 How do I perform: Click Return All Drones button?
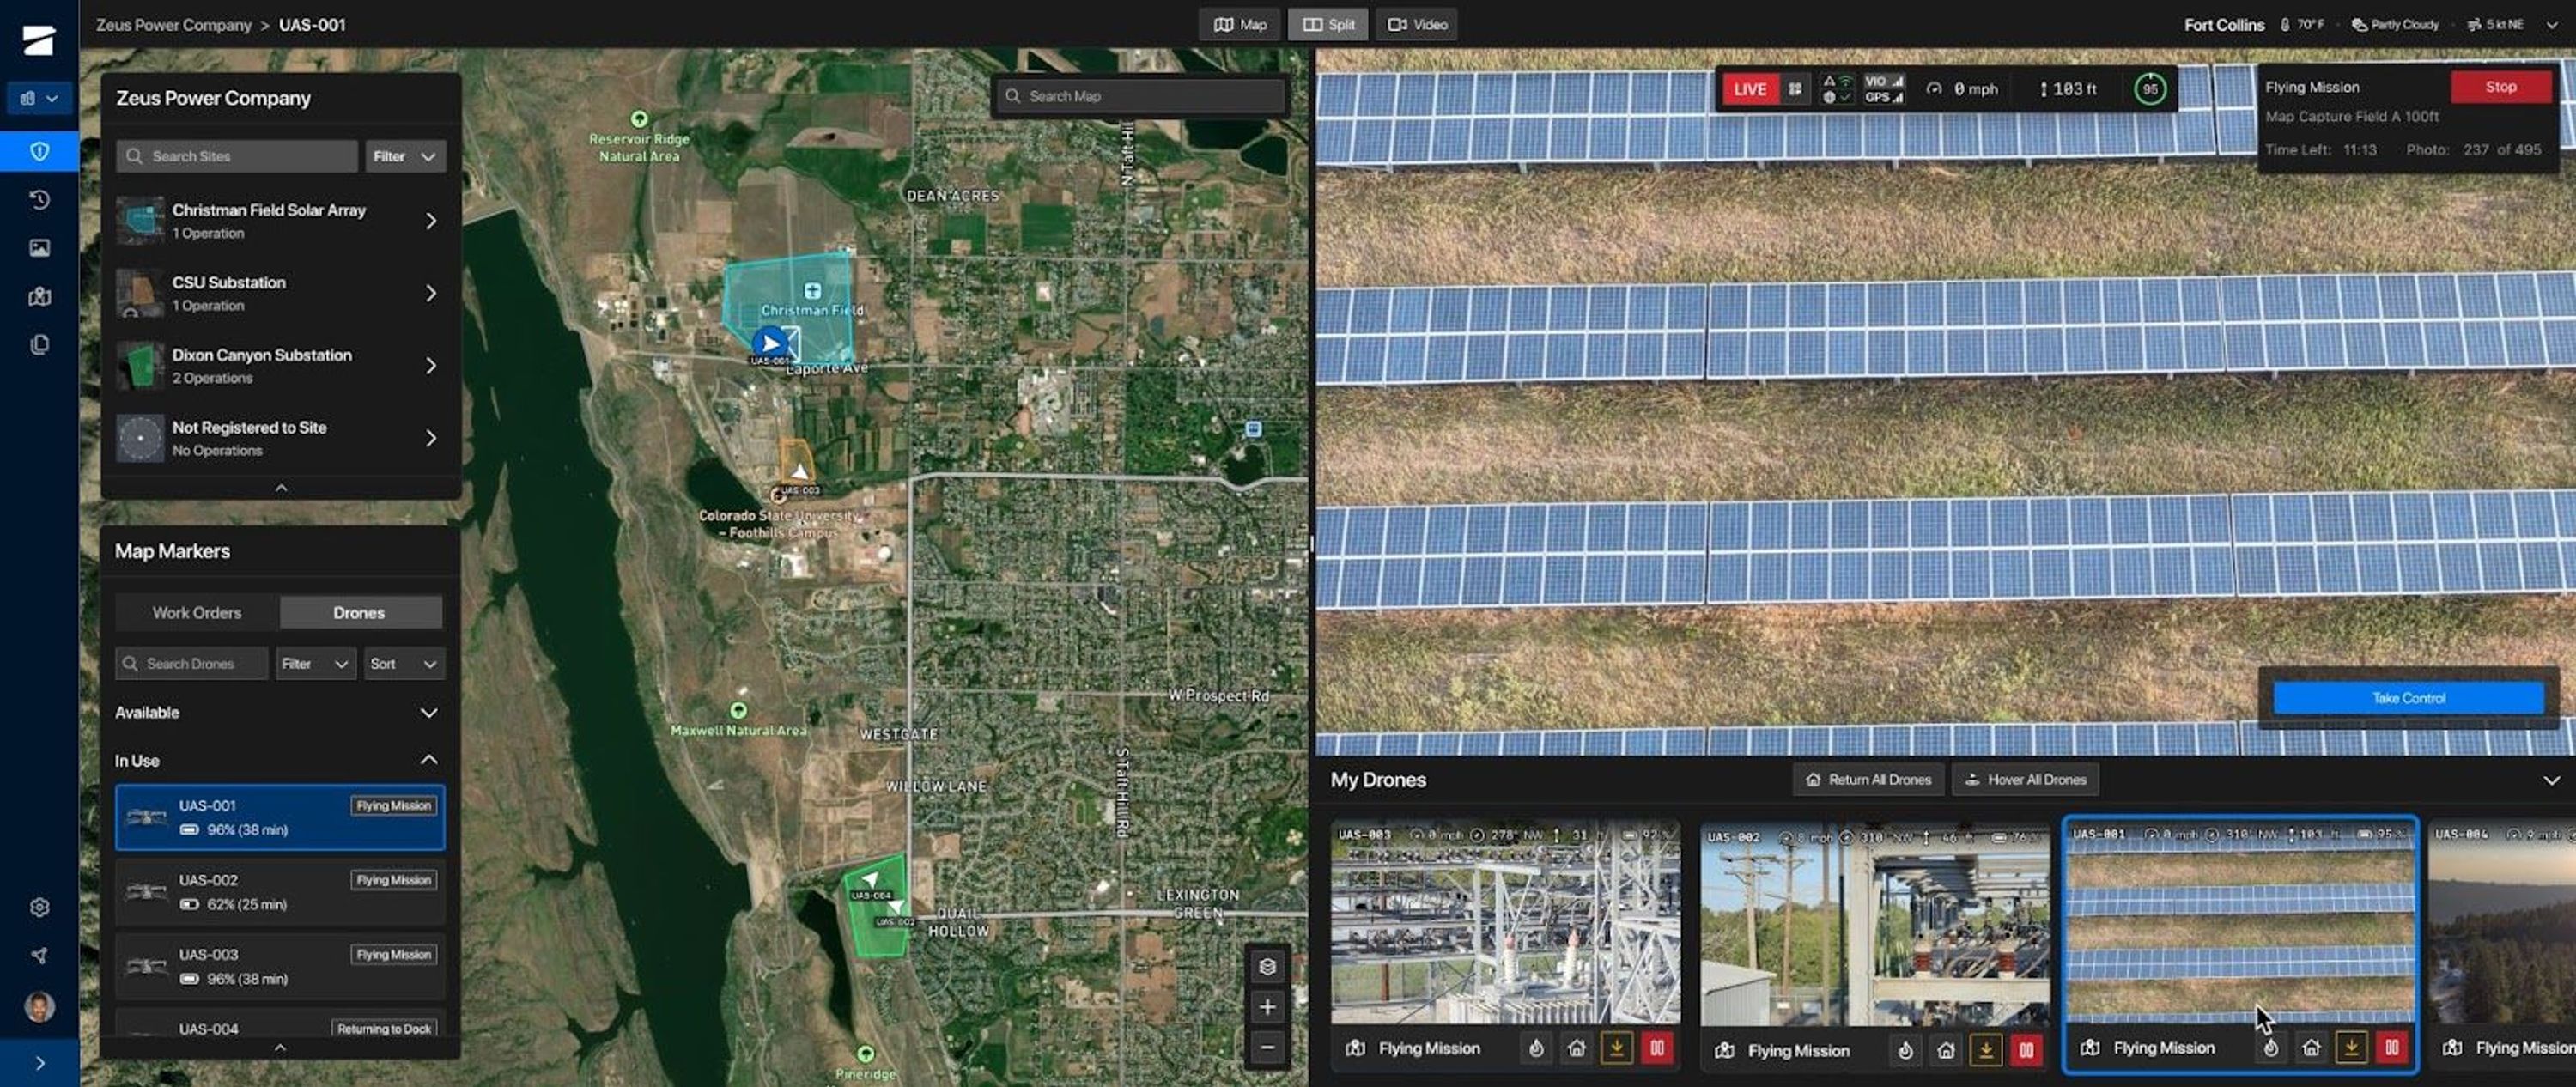(1868, 779)
